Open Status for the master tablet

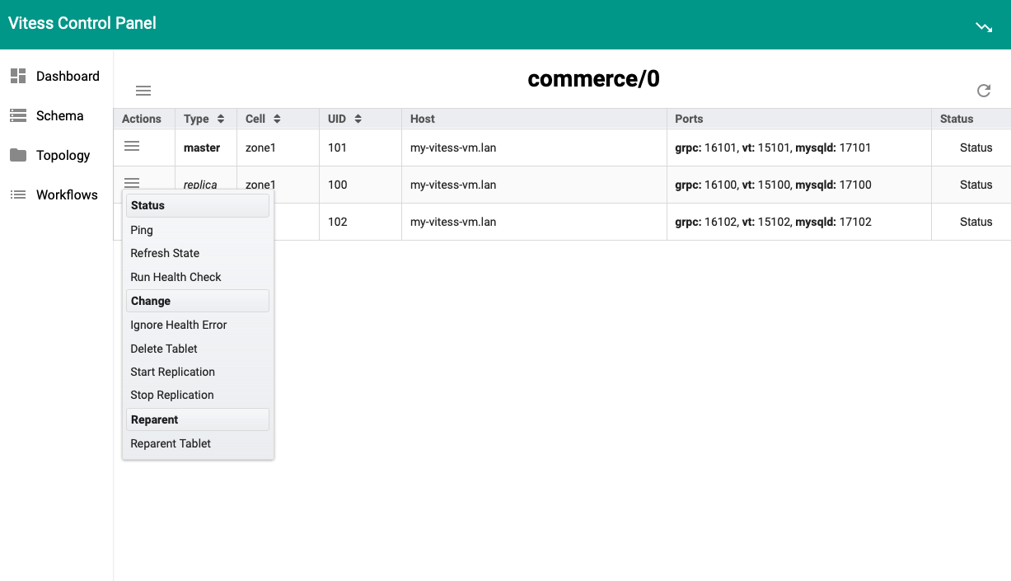click(976, 147)
